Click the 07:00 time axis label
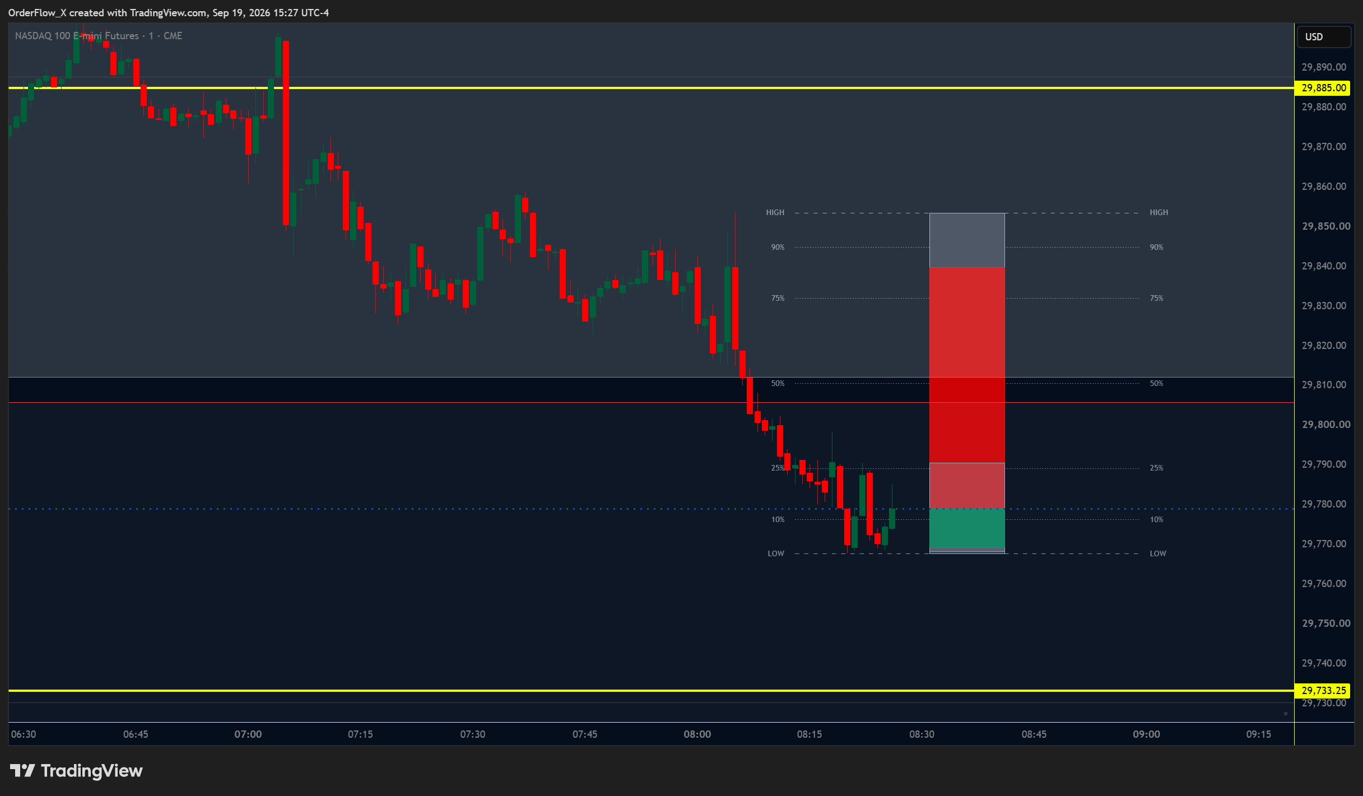 (x=248, y=734)
